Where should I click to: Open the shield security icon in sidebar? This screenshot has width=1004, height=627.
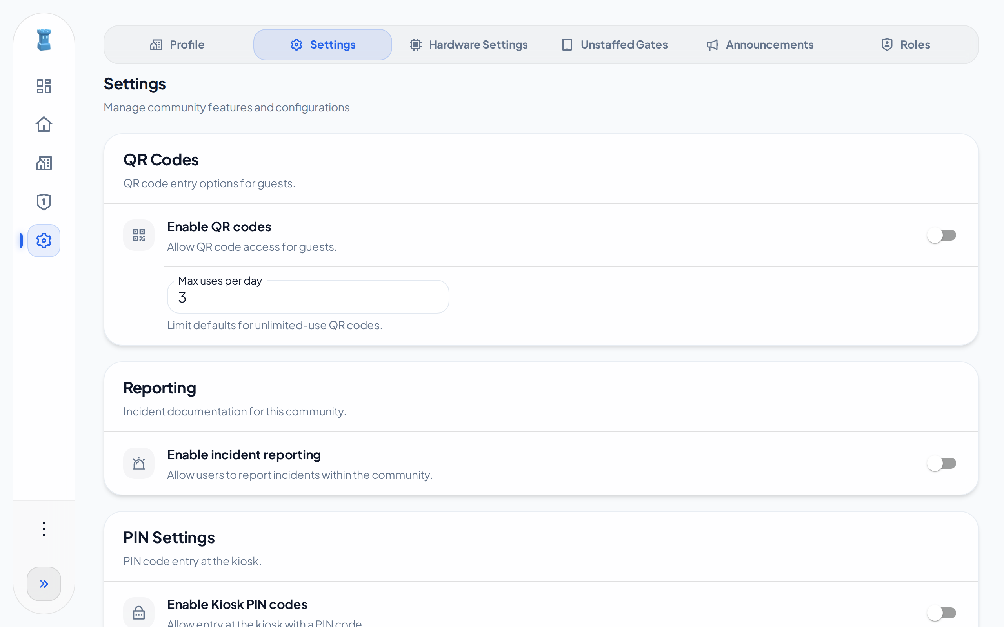44,202
